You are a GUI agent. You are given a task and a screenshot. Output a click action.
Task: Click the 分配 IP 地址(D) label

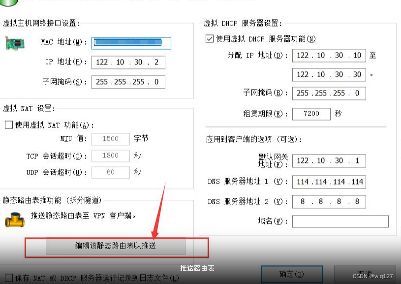pyautogui.click(x=257, y=55)
